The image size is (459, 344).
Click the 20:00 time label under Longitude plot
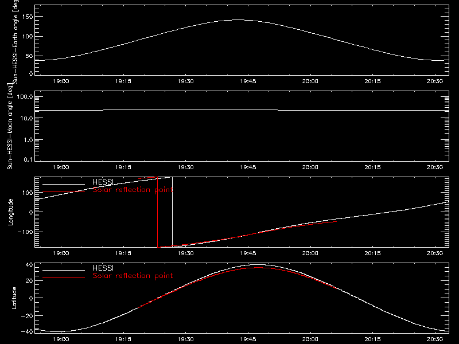pos(310,253)
